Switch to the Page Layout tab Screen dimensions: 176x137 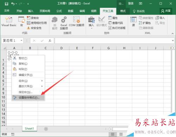45,11
